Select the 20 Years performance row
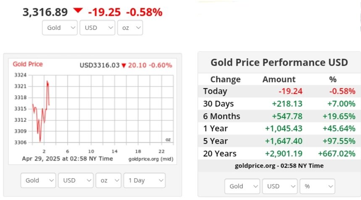 tap(279, 153)
